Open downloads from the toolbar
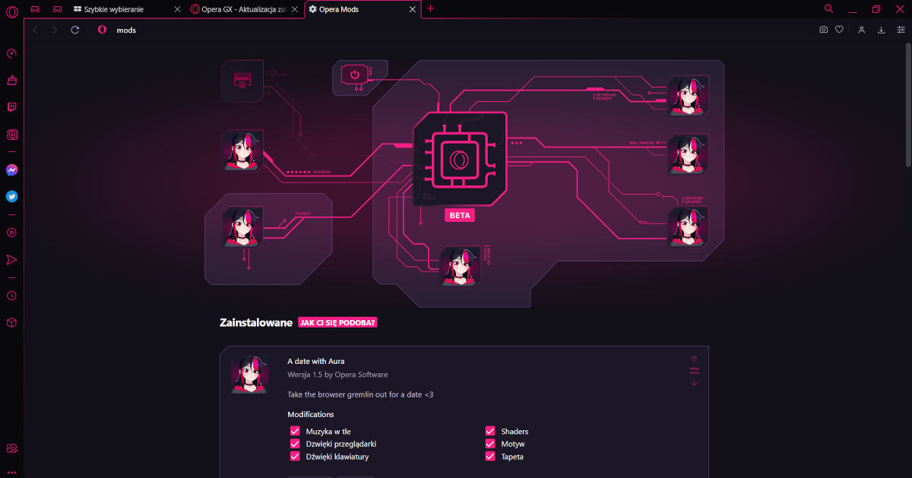Image resolution: width=912 pixels, height=478 pixels. pos(882,30)
